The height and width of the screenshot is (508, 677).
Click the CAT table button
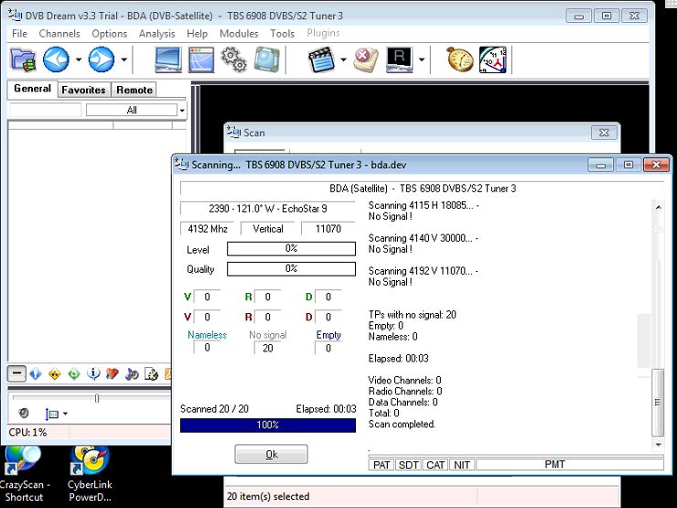pyautogui.click(x=435, y=465)
